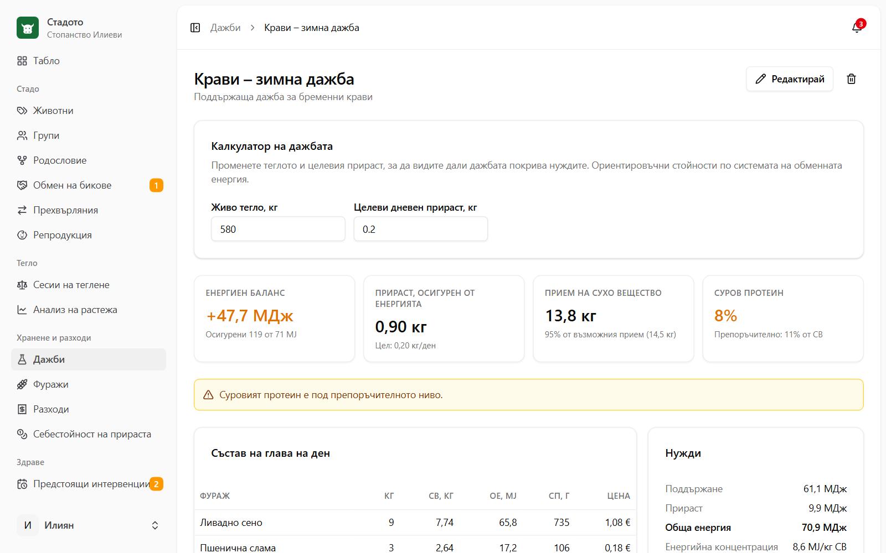Click the 8% crude protein value

(x=725, y=316)
